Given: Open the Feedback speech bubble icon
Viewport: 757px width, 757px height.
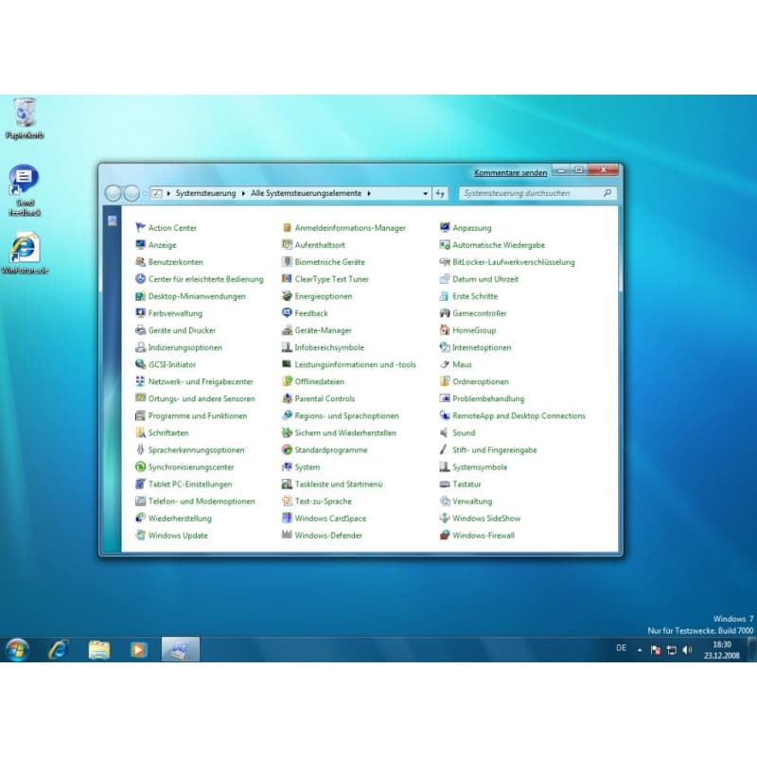Looking at the screenshot, I should tap(287, 313).
